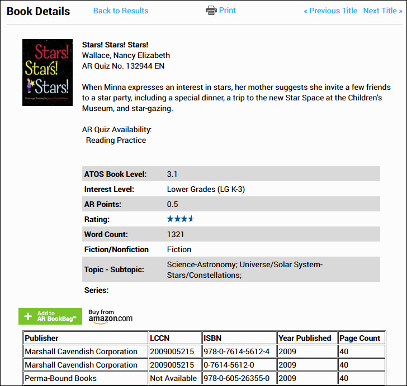Click the printer icon
This screenshot has height=386, width=407.
(x=211, y=11)
